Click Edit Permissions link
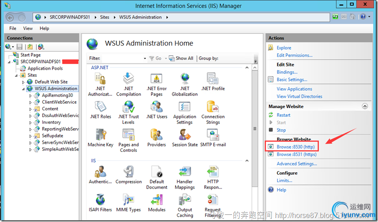378x222 pixels. pos(294,55)
